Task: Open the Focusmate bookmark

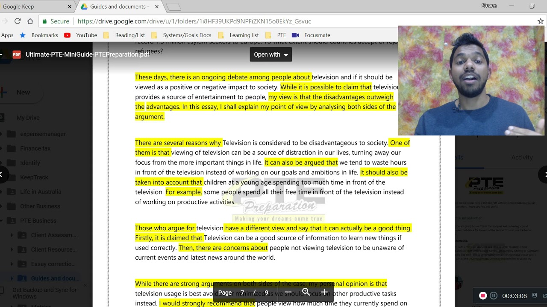Action: point(311,35)
